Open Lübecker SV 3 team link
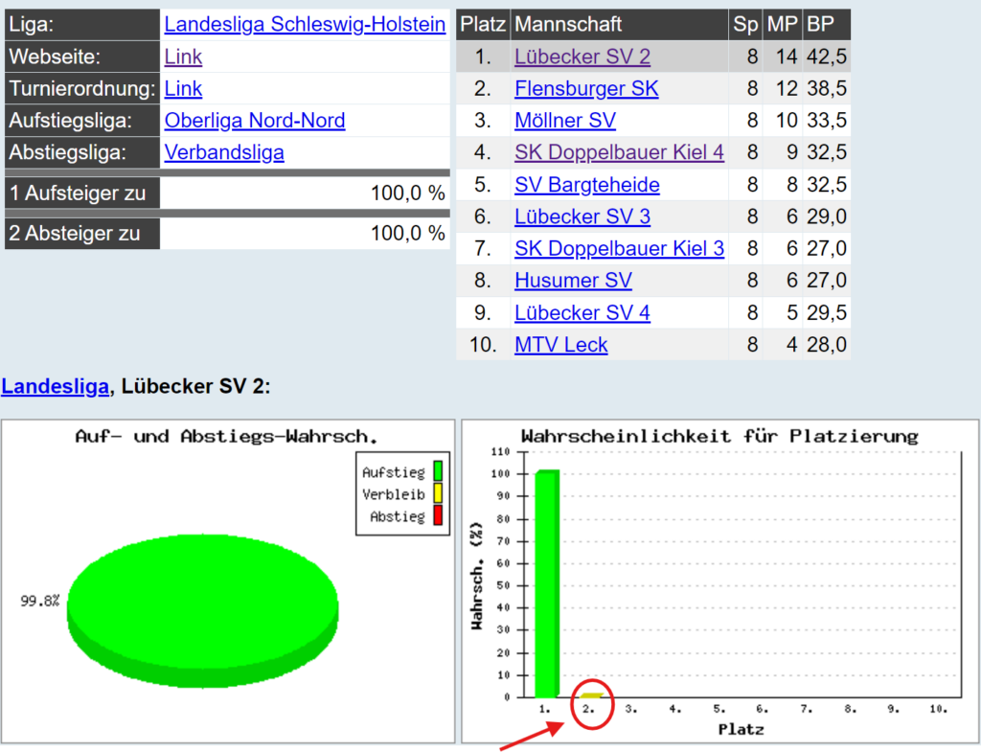The image size is (981, 752). tap(582, 216)
